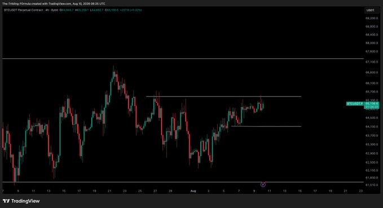Click the candle countdown timer badge
The image size is (383, 208).
tap(372, 107)
